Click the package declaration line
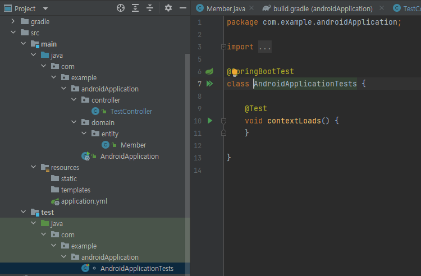Image resolution: width=421 pixels, height=276 pixels. click(314, 22)
